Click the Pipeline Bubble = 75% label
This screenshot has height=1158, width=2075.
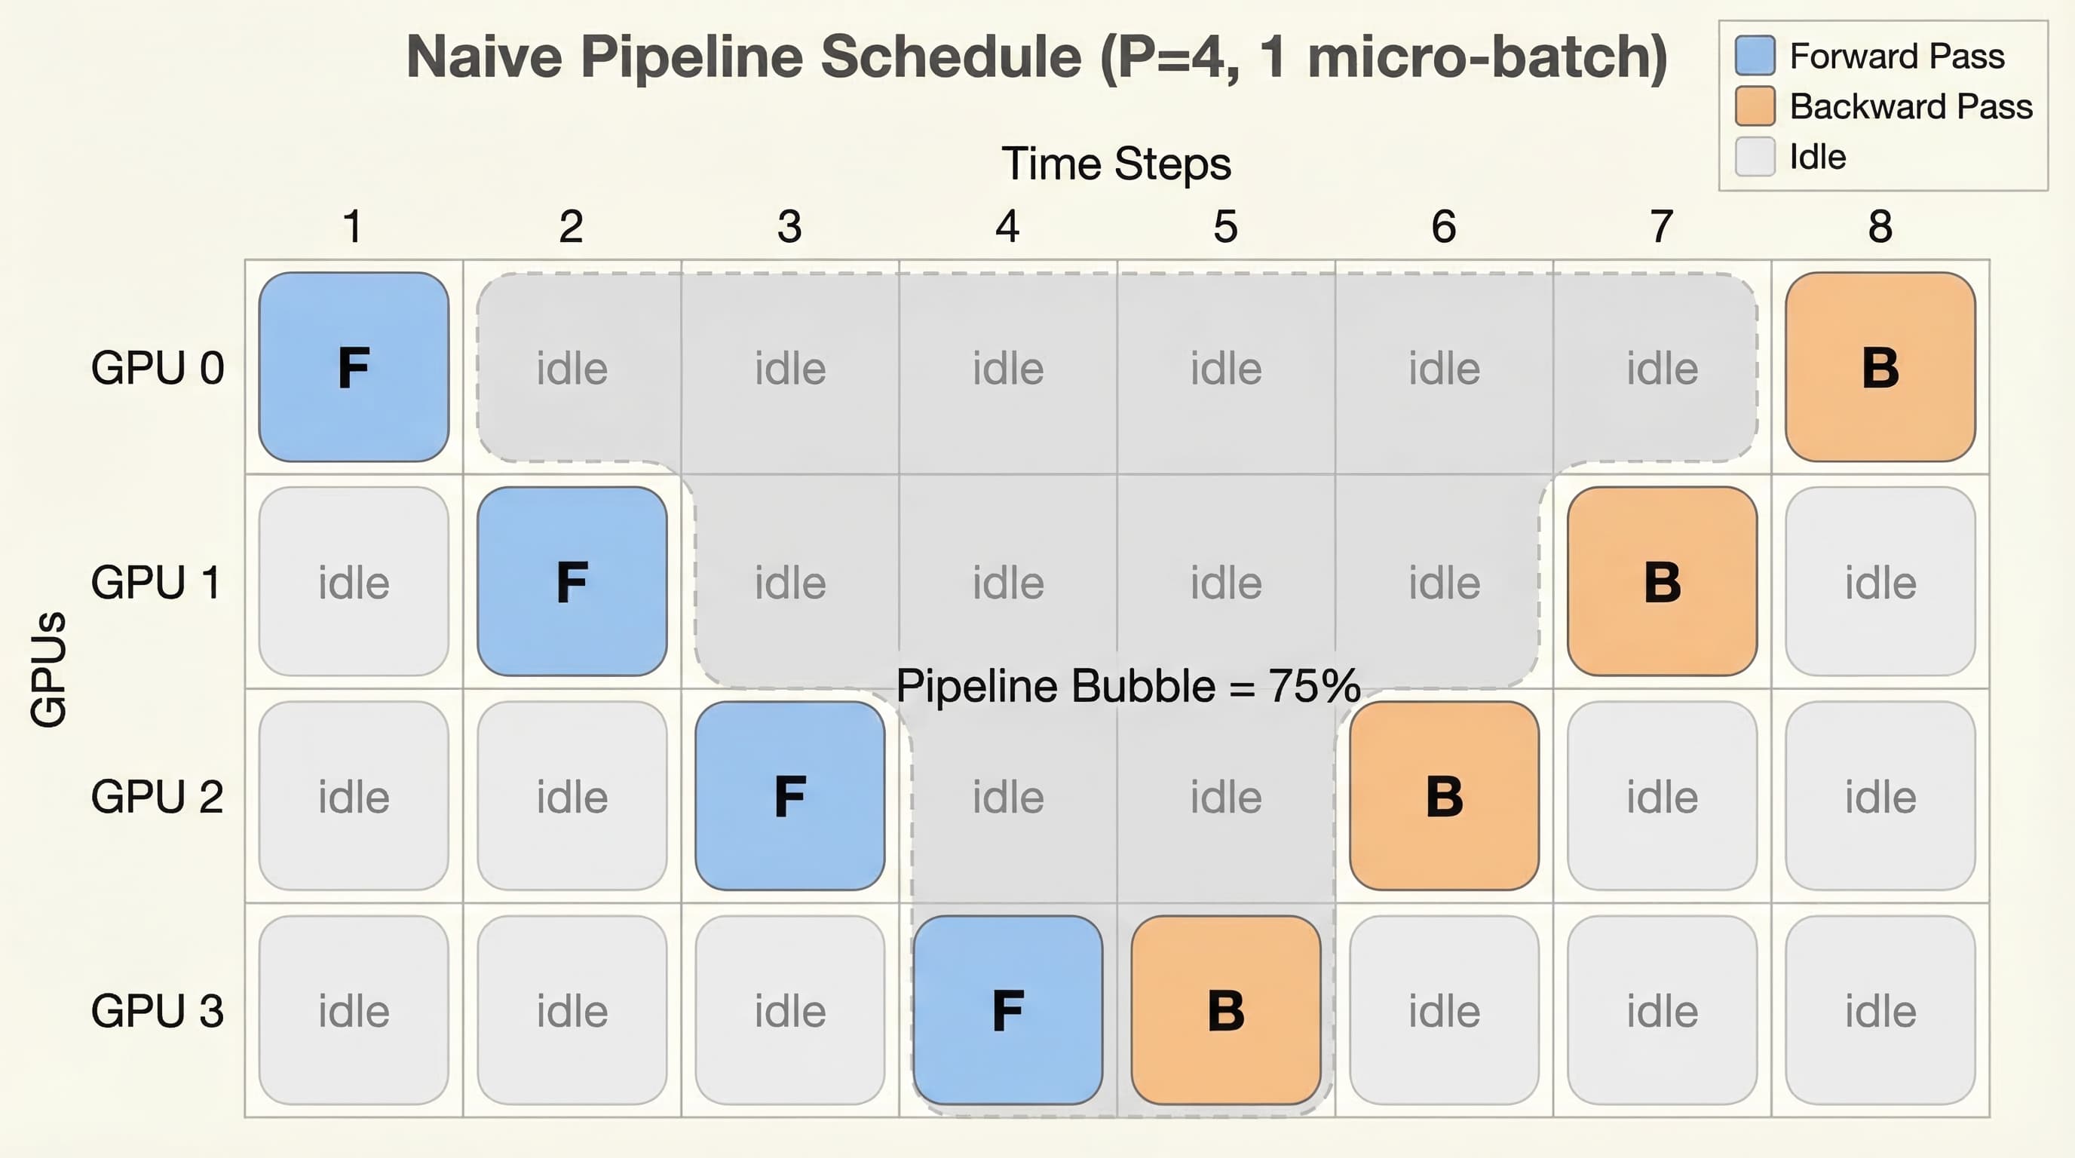[x=1128, y=686]
